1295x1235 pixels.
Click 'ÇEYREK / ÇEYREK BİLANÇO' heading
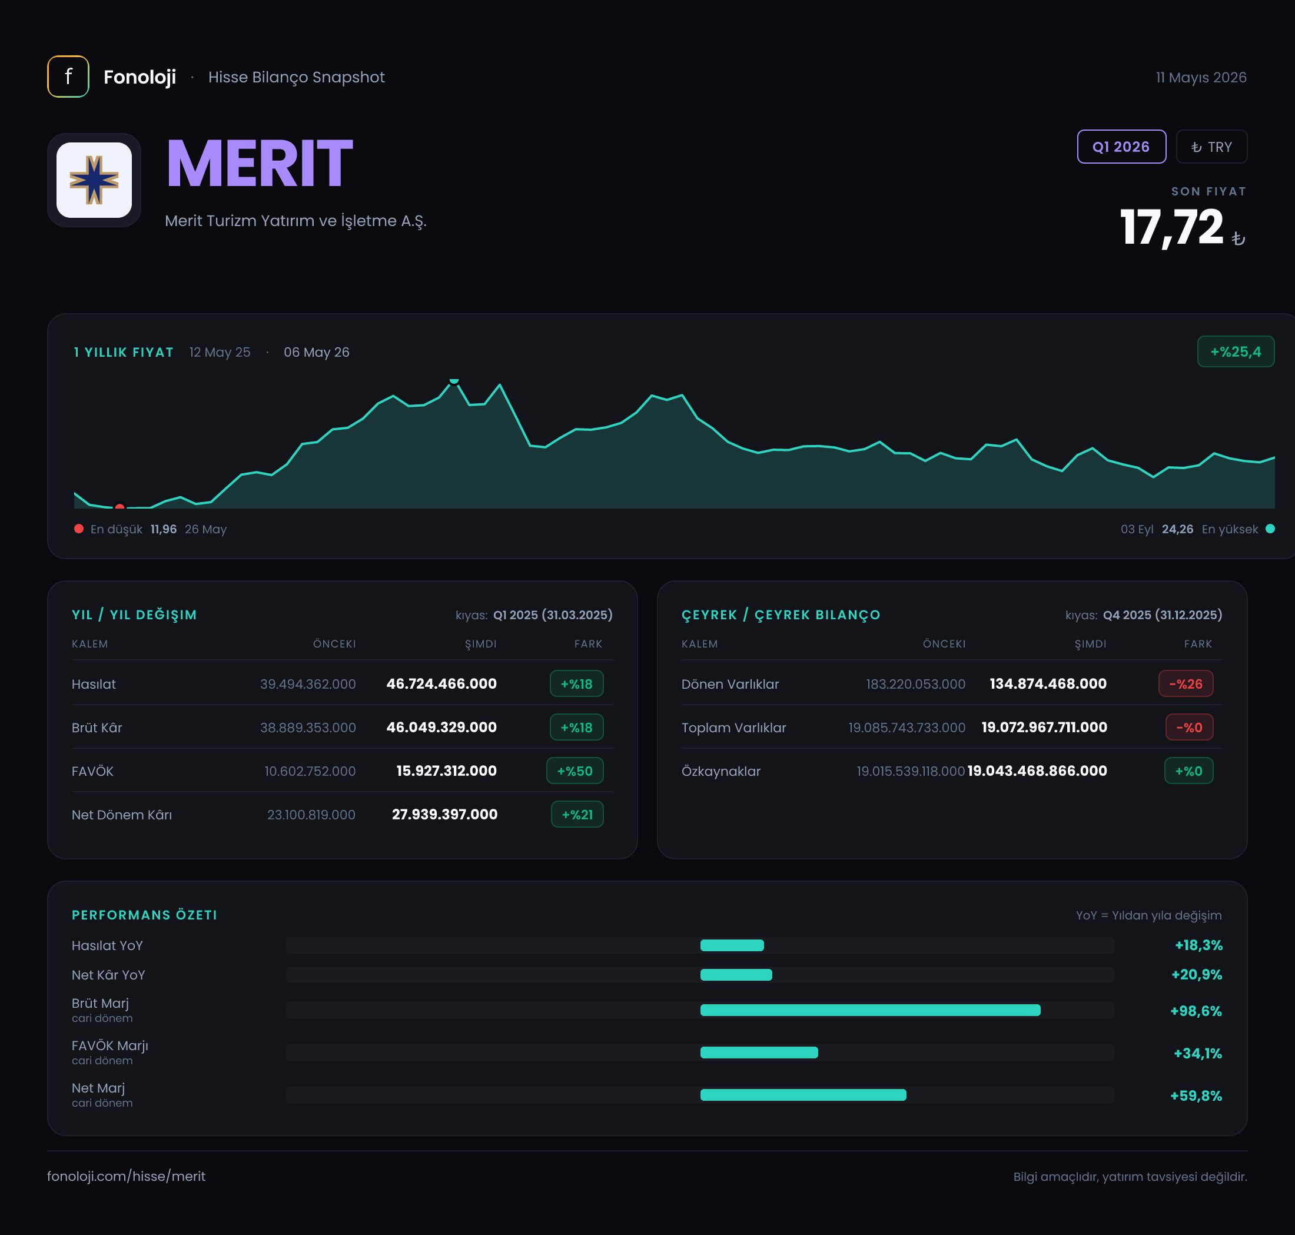coord(781,615)
